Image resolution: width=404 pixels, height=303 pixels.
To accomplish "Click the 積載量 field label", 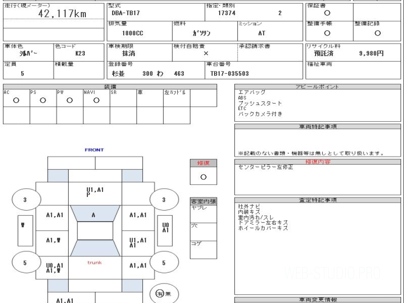I will click(x=64, y=64).
